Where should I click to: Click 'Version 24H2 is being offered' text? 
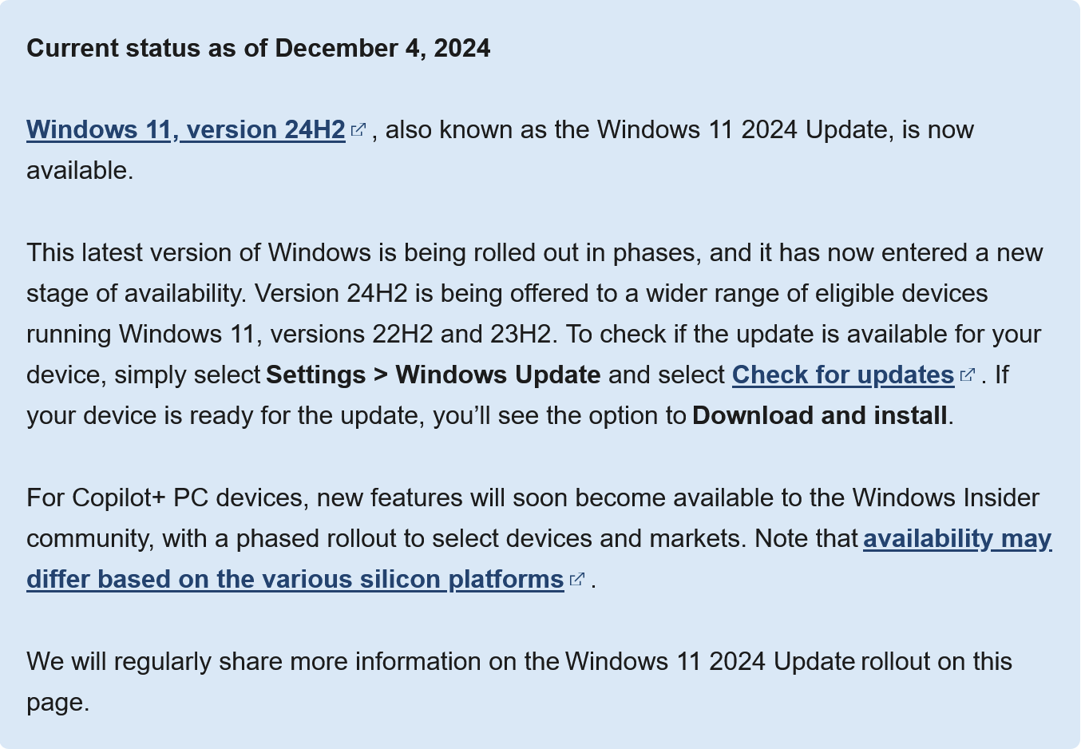click(x=419, y=293)
